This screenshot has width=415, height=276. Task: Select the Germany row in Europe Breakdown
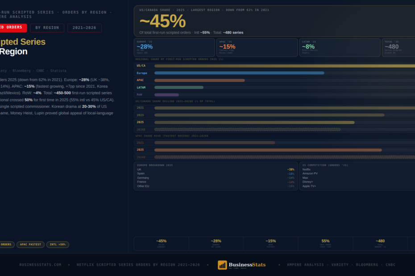216,178
